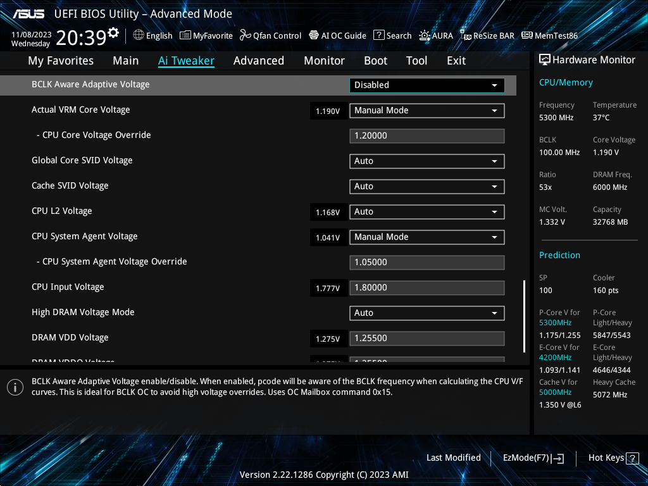Select the Actual VRM Core Voltage row label

80,110
